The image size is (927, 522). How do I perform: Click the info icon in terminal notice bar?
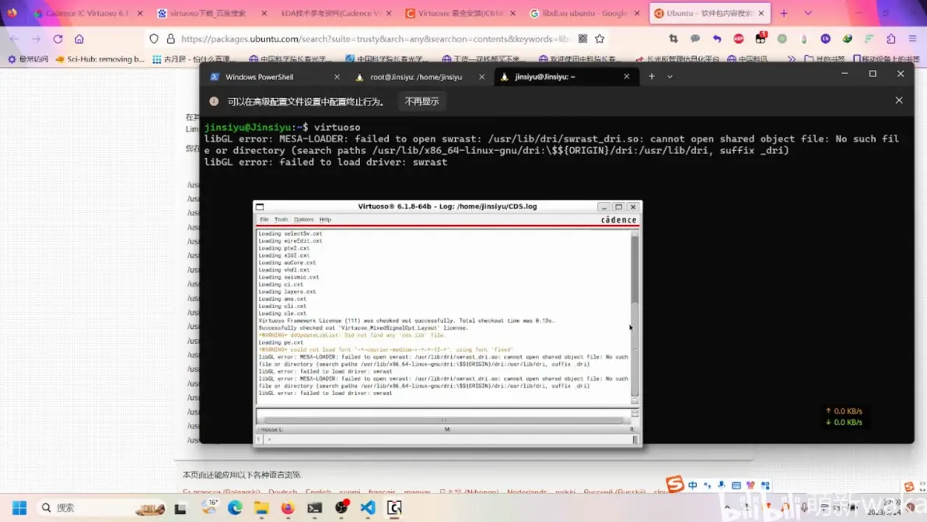(214, 102)
